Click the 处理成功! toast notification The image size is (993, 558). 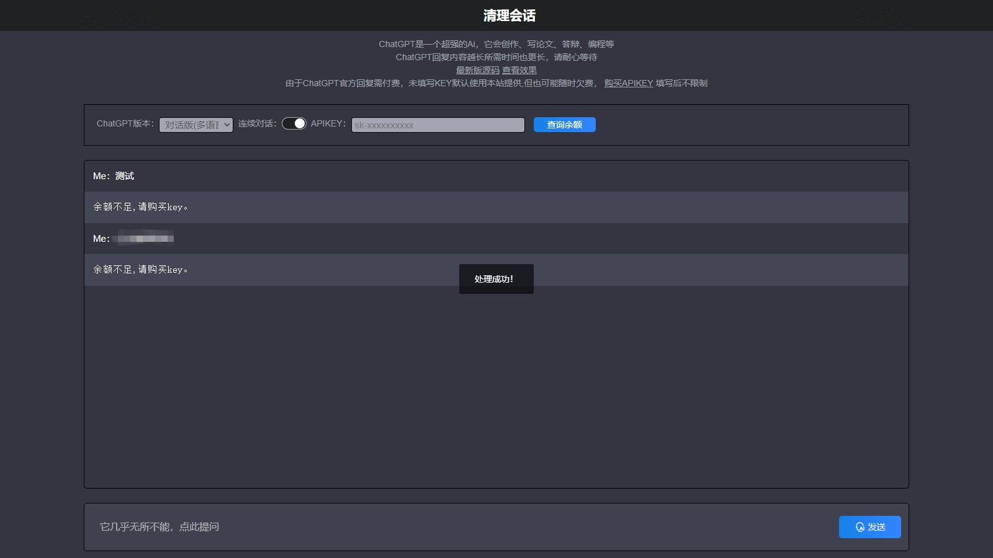pyautogui.click(x=496, y=279)
